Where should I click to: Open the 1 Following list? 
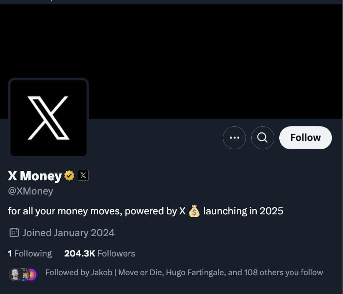pos(30,253)
